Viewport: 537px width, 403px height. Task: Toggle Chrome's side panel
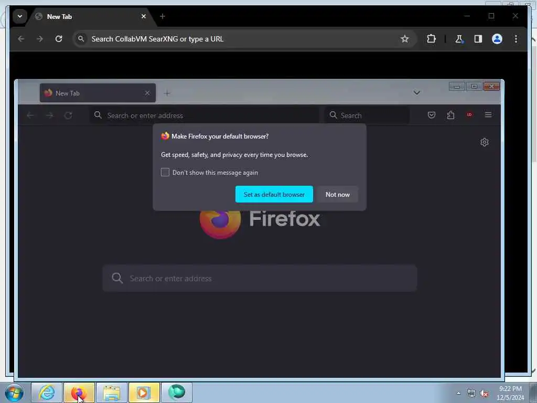[478, 39]
